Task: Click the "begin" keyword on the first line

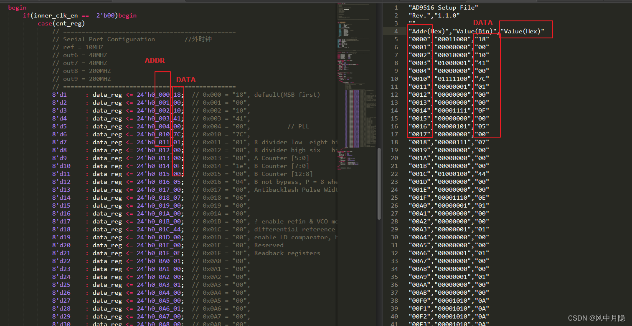Action: pos(17,8)
